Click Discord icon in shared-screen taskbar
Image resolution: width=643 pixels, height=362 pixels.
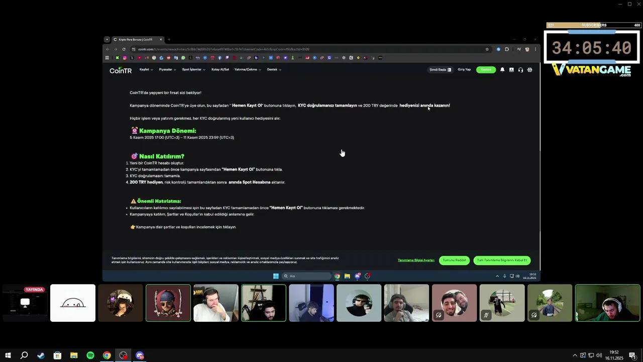click(x=357, y=276)
